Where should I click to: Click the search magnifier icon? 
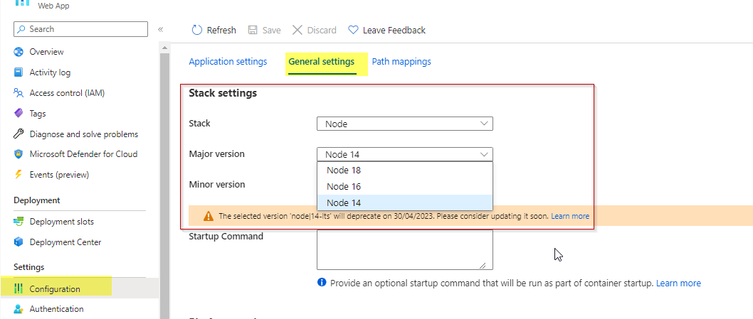pos(21,29)
